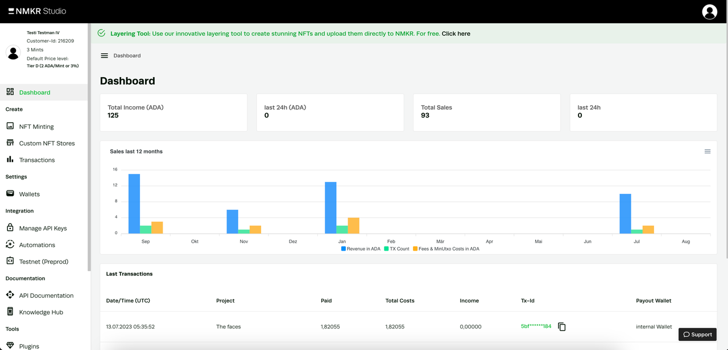
Task: Click 'internal Wallet' payout cell
Action: click(x=654, y=327)
